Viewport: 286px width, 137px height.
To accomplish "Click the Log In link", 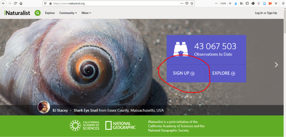I will coord(259,13).
